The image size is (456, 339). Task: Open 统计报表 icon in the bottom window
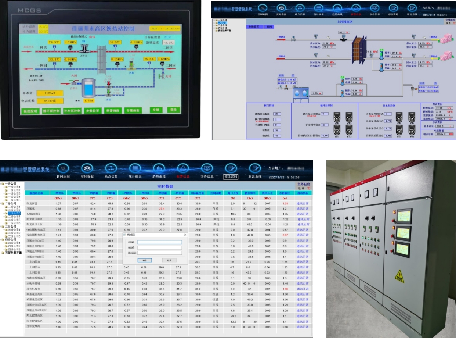[134, 169]
